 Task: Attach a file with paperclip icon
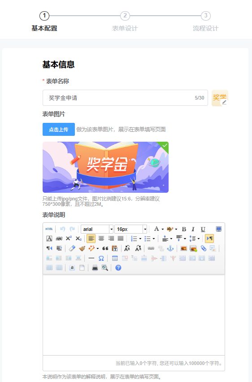pos(203,248)
